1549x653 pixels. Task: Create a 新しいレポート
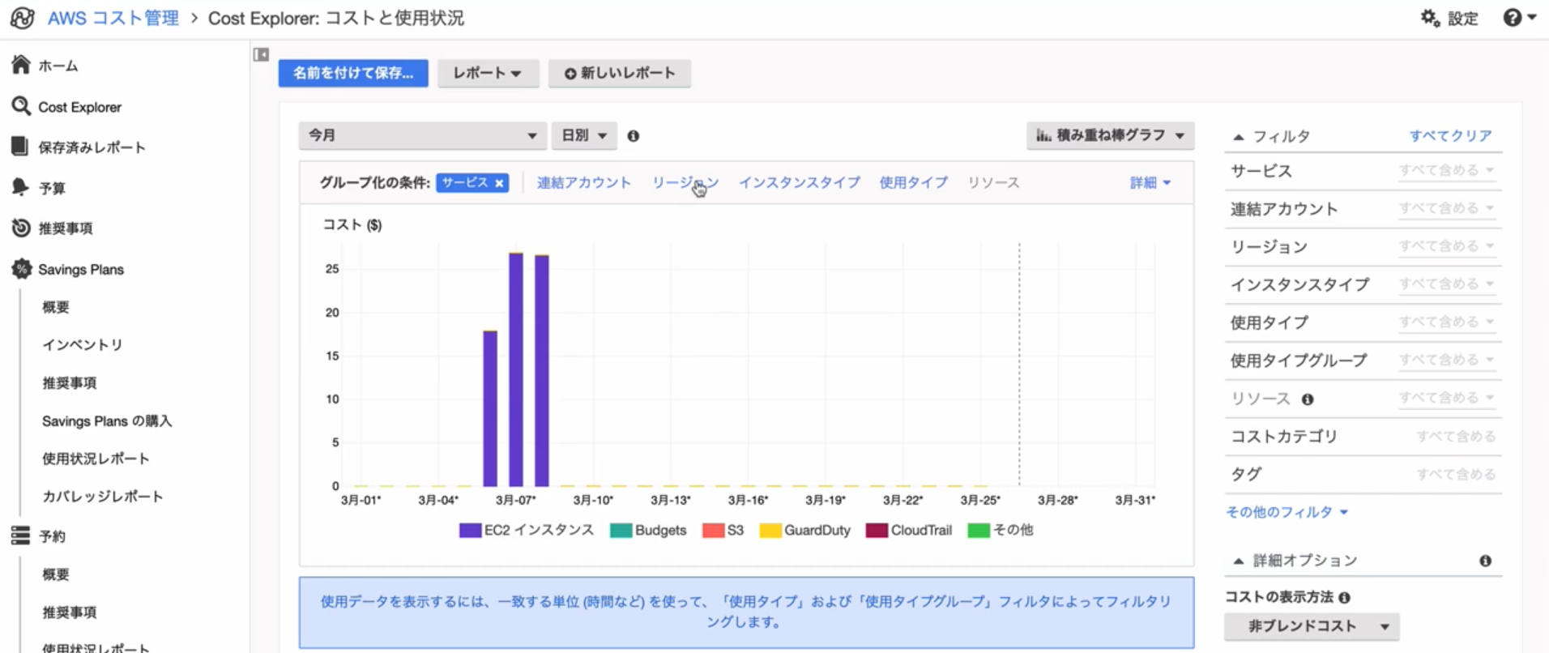(620, 73)
